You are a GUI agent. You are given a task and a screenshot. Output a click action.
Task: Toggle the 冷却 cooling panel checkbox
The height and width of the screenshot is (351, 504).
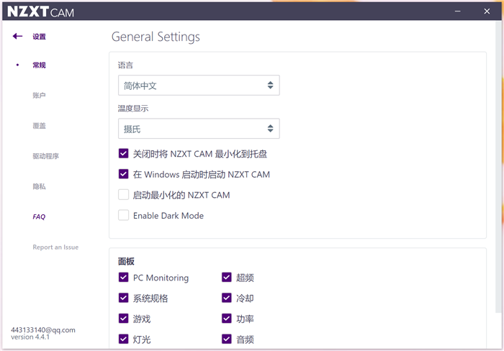(x=227, y=298)
